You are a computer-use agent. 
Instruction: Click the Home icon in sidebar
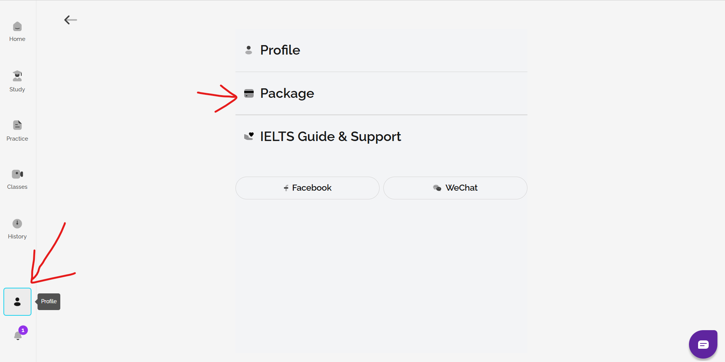tap(17, 27)
